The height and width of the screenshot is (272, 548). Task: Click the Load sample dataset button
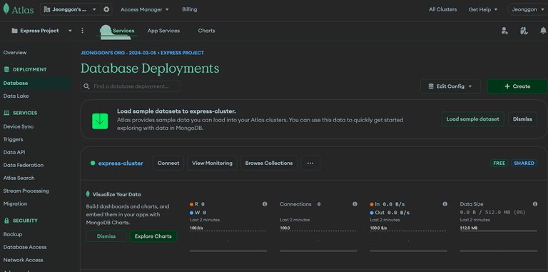pos(473,119)
